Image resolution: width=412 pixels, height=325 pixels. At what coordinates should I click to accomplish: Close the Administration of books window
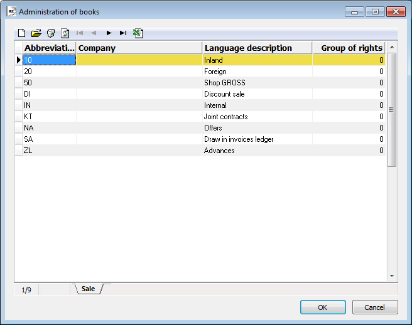click(396, 12)
